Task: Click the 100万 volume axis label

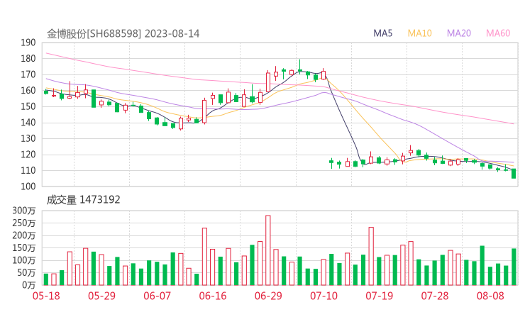Action: tap(24, 260)
